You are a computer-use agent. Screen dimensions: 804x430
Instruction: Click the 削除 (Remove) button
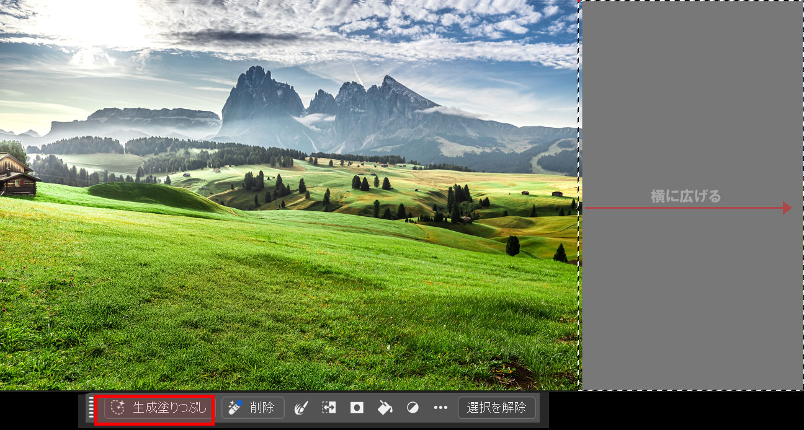(x=253, y=408)
